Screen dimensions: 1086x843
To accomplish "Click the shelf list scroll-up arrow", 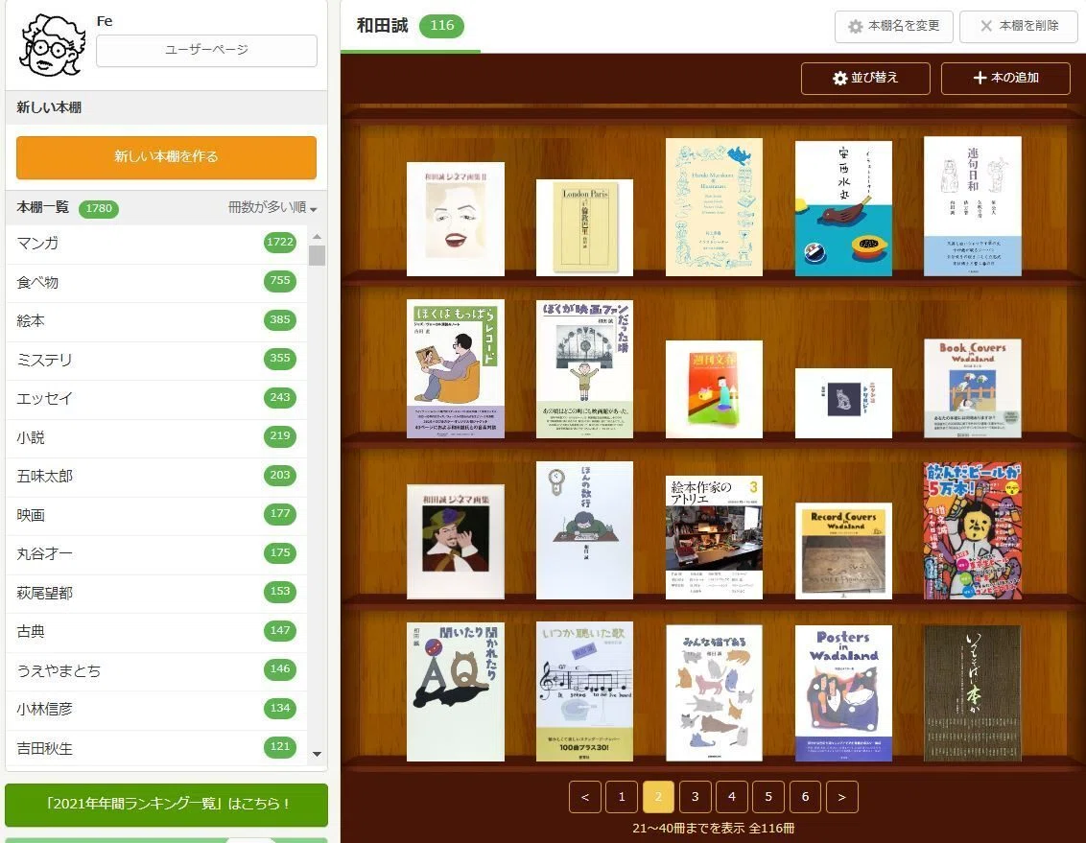I will 318,237.
